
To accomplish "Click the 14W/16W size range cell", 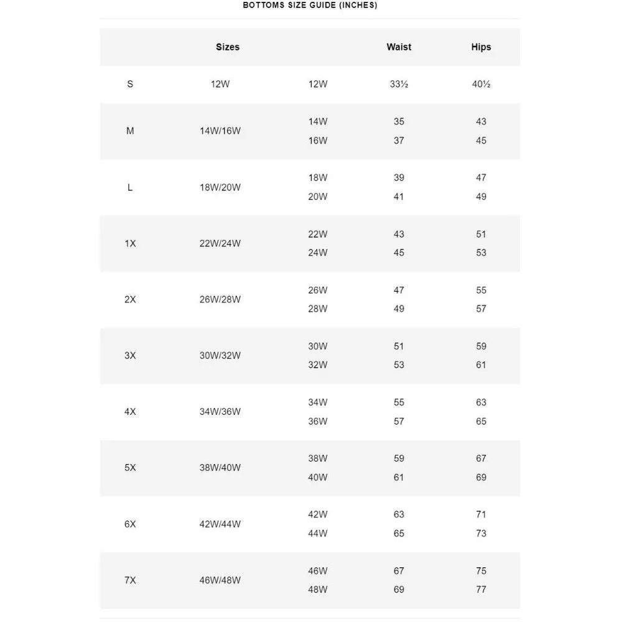I will point(220,131).
